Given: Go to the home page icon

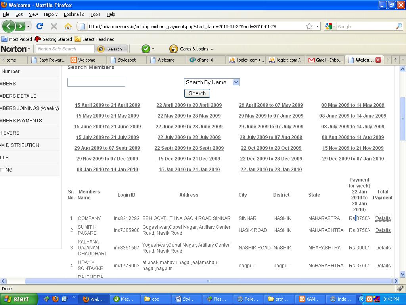Looking at the screenshot, I should click(68, 26).
